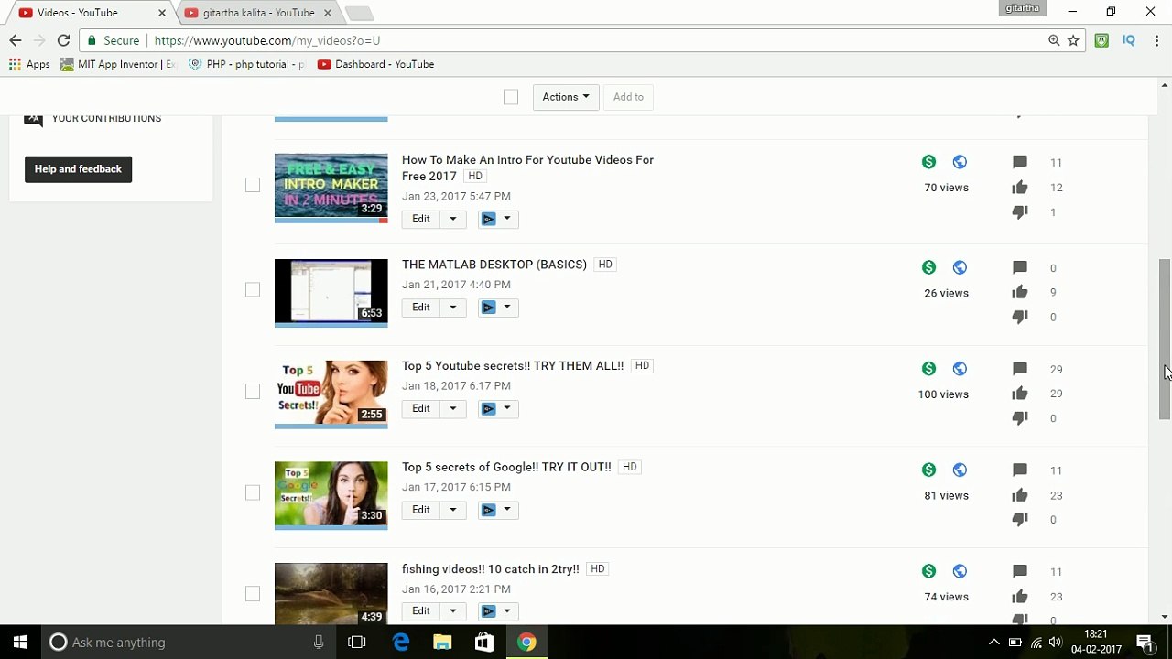Open Top 5 YouTube Secrets thumbnail
The image size is (1172, 659).
[331, 393]
